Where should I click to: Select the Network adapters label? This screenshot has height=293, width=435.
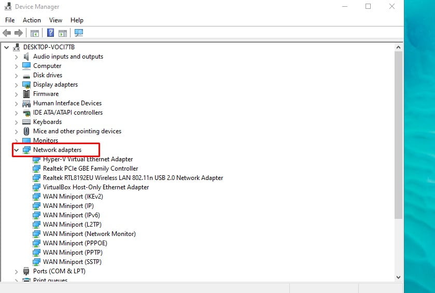pyautogui.click(x=57, y=150)
